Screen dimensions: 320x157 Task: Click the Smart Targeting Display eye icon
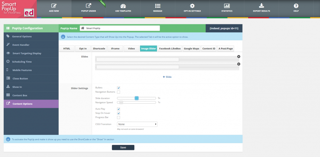click(8, 53)
